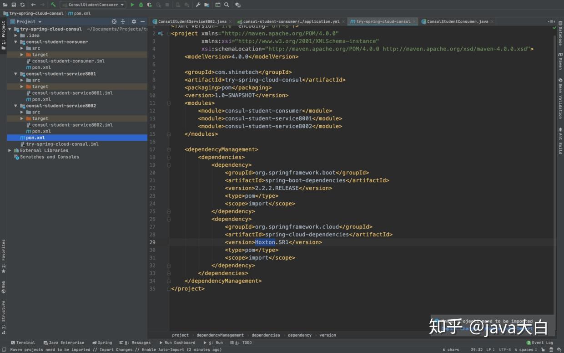Expand External Libraries node
This screenshot has height=353, width=564.
(10, 150)
